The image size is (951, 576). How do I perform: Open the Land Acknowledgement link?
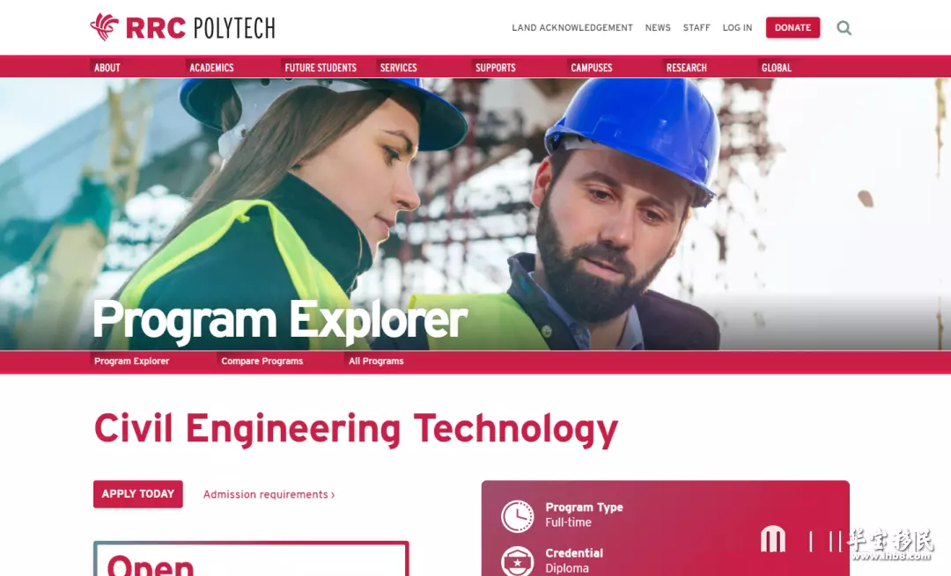572,28
